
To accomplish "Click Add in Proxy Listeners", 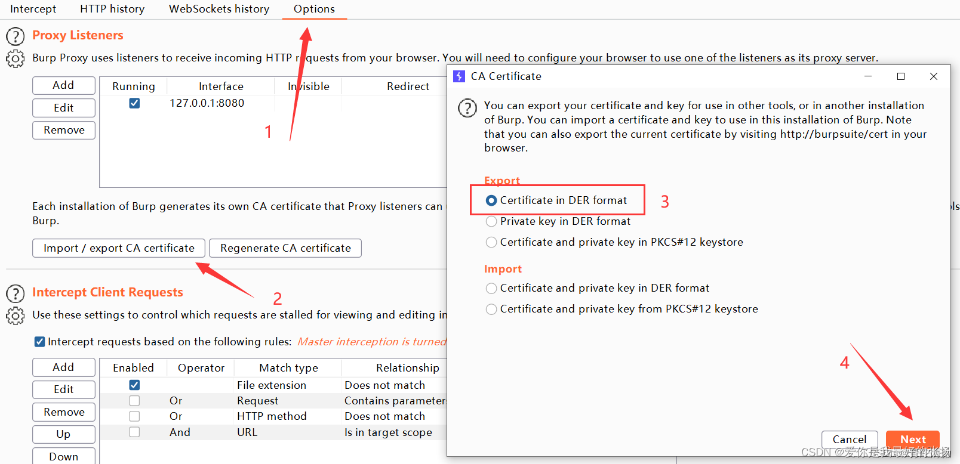I will point(64,85).
